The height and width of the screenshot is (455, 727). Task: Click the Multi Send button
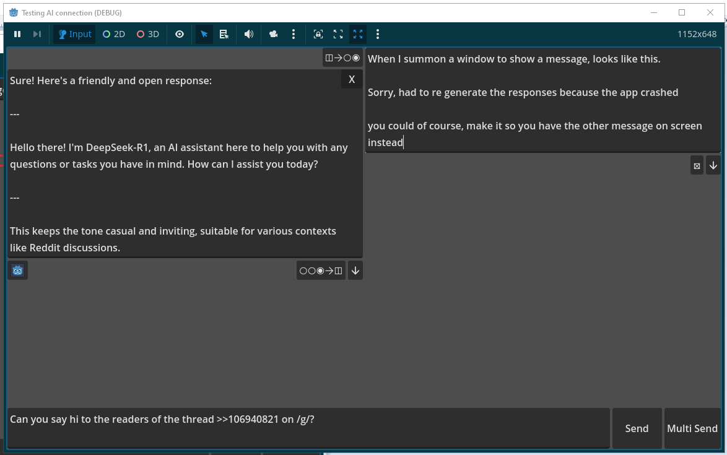[692, 428]
